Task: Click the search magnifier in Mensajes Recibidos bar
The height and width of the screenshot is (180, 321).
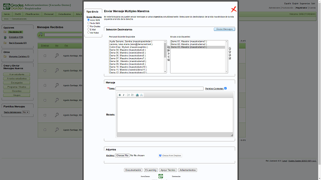Action: [x=41, y=34]
